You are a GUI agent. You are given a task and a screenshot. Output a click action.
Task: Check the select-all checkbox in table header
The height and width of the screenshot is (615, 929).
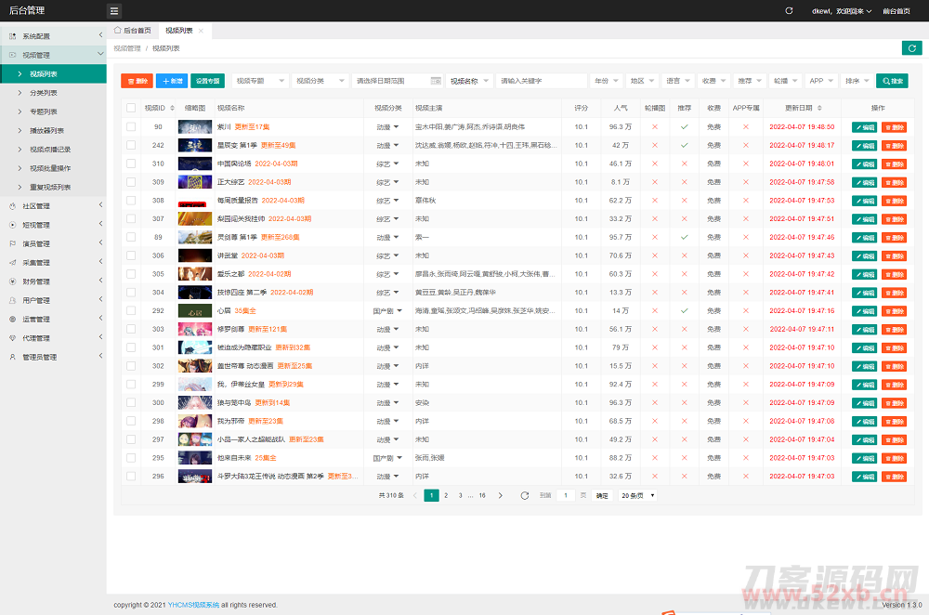131,108
